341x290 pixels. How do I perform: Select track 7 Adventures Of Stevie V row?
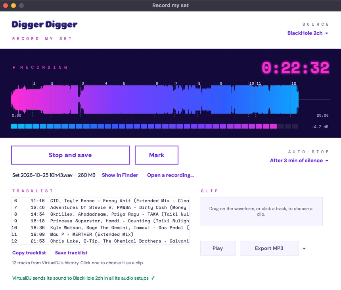100,208
